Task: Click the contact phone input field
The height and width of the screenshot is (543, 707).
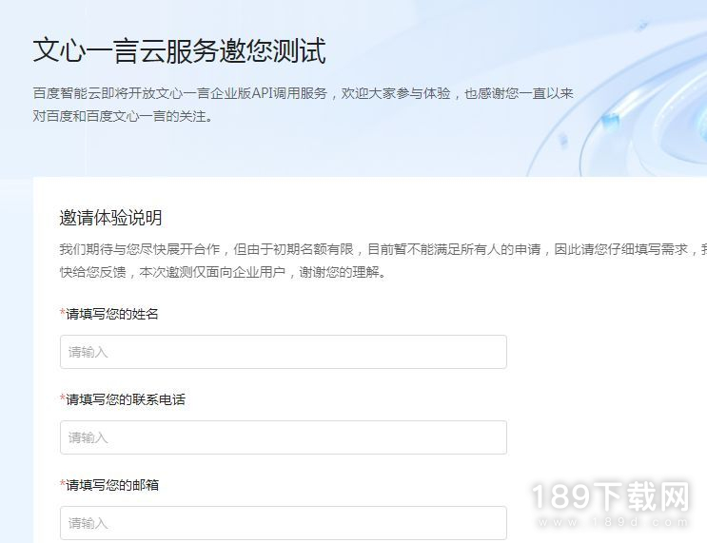Action: tap(284, 437)
